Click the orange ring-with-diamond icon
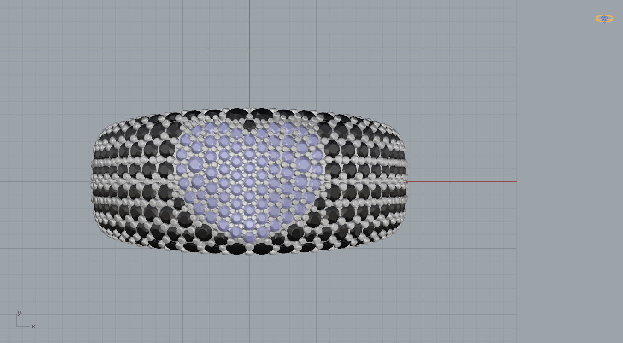 tap(604, 19)
